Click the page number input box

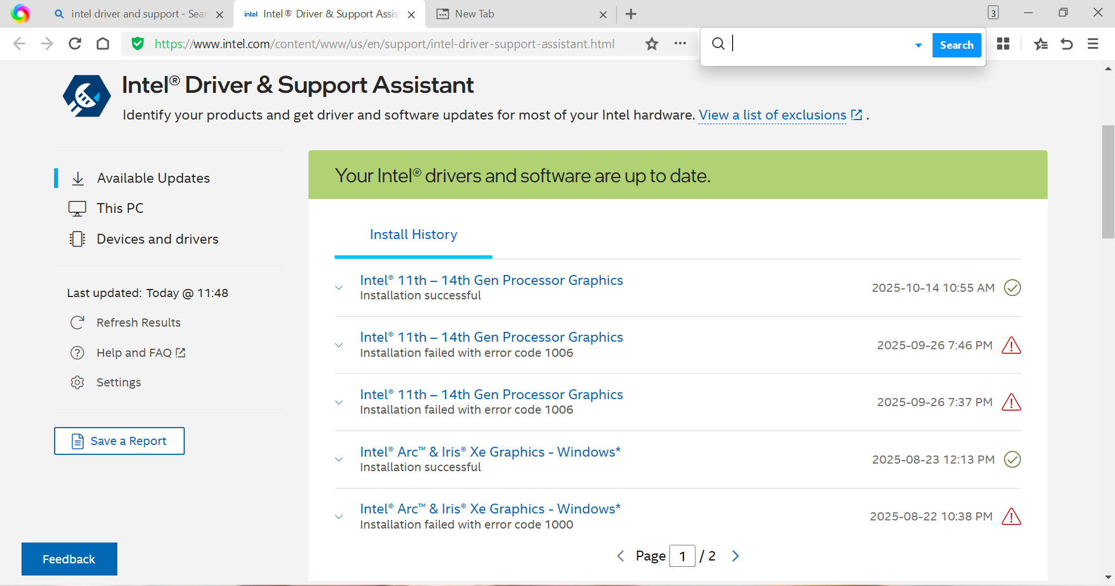pos(682,556)
